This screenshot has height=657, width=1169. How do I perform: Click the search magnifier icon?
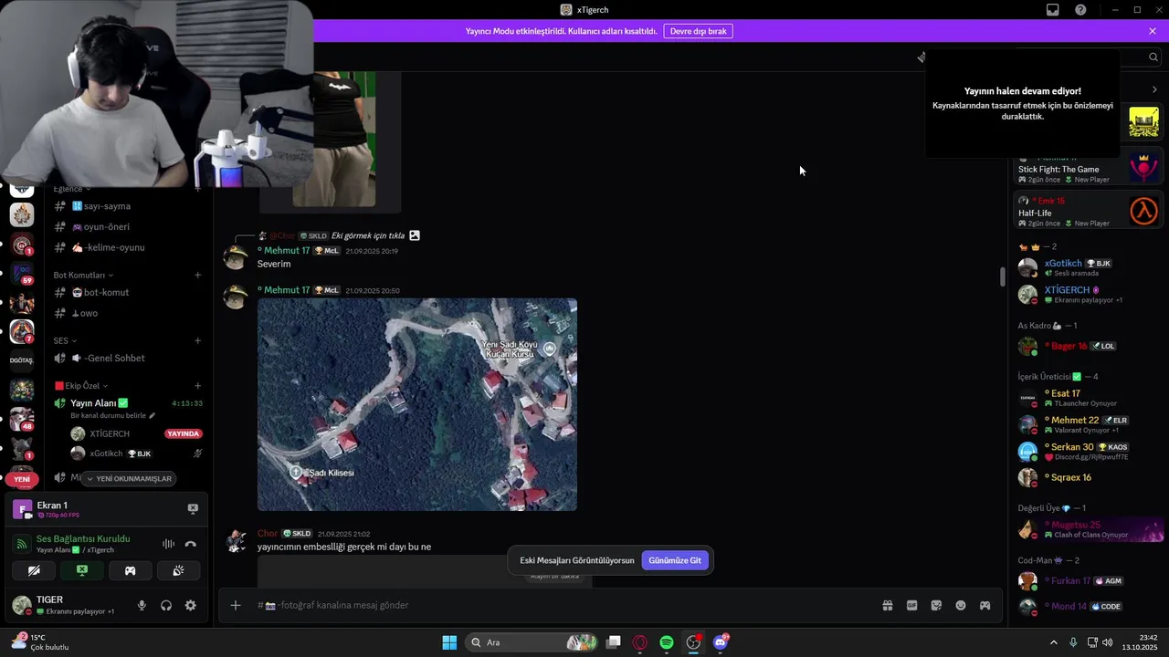click(1154, 57)
